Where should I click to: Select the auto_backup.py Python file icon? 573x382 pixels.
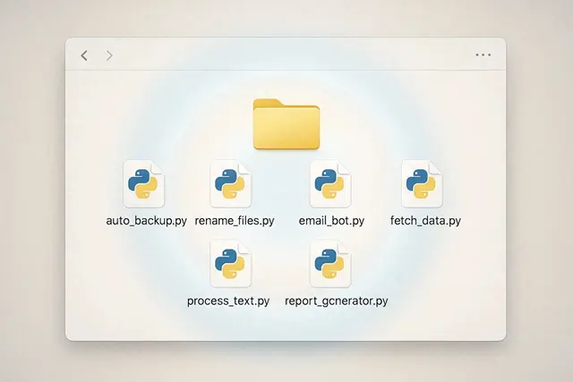pos(144,183)
